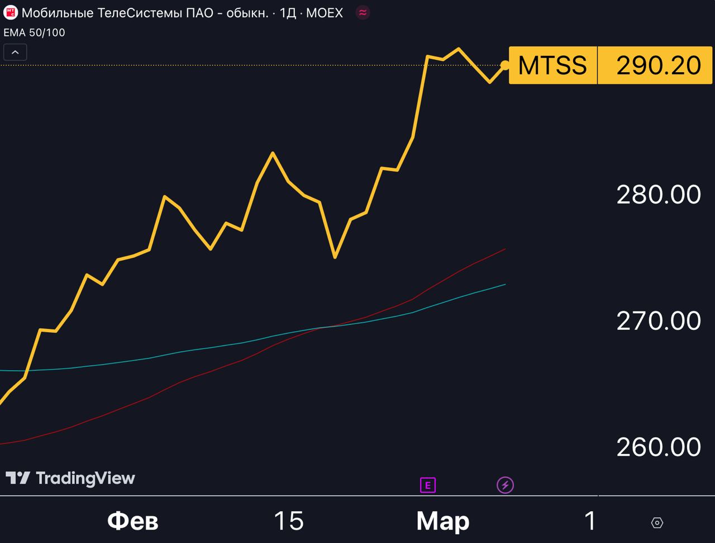
Task: Click the purple lightning bolt event marker
Action: (x=505, y=485)
